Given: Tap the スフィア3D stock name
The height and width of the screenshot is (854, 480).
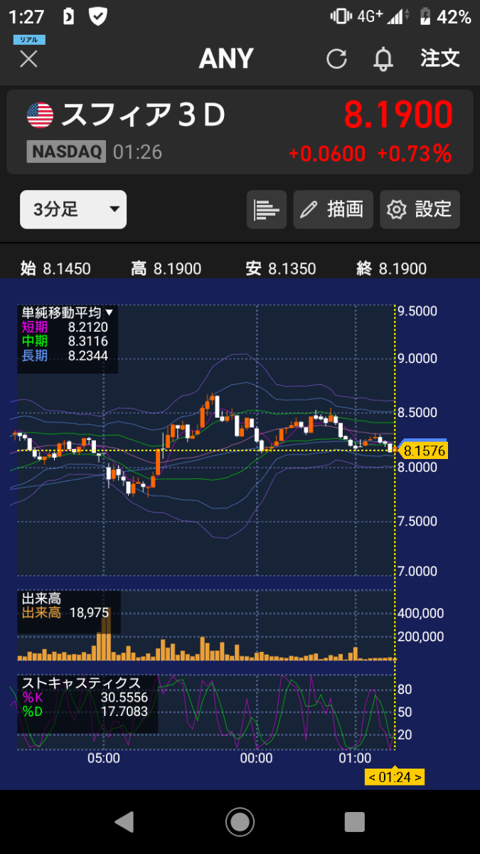Looking at the screenshot, I should pos(143,115).
